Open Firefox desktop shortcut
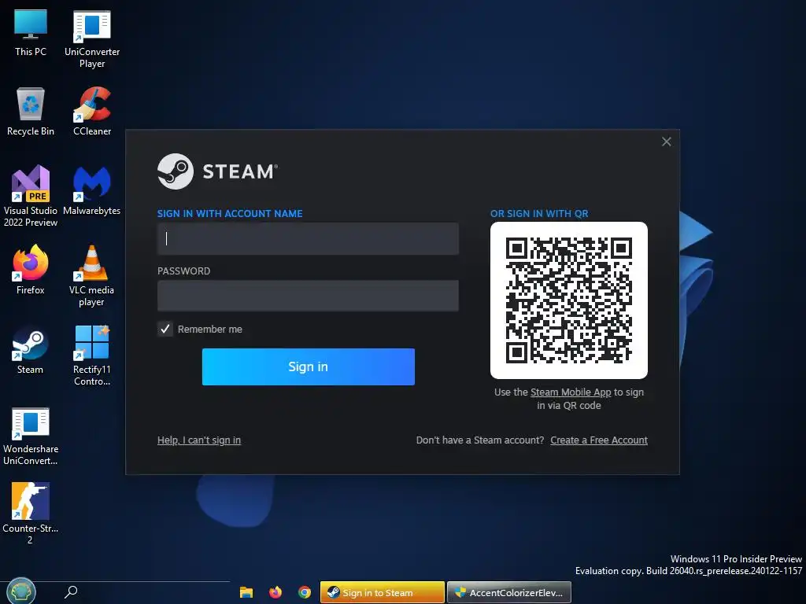The image size is (806, 604). point(31,270)
